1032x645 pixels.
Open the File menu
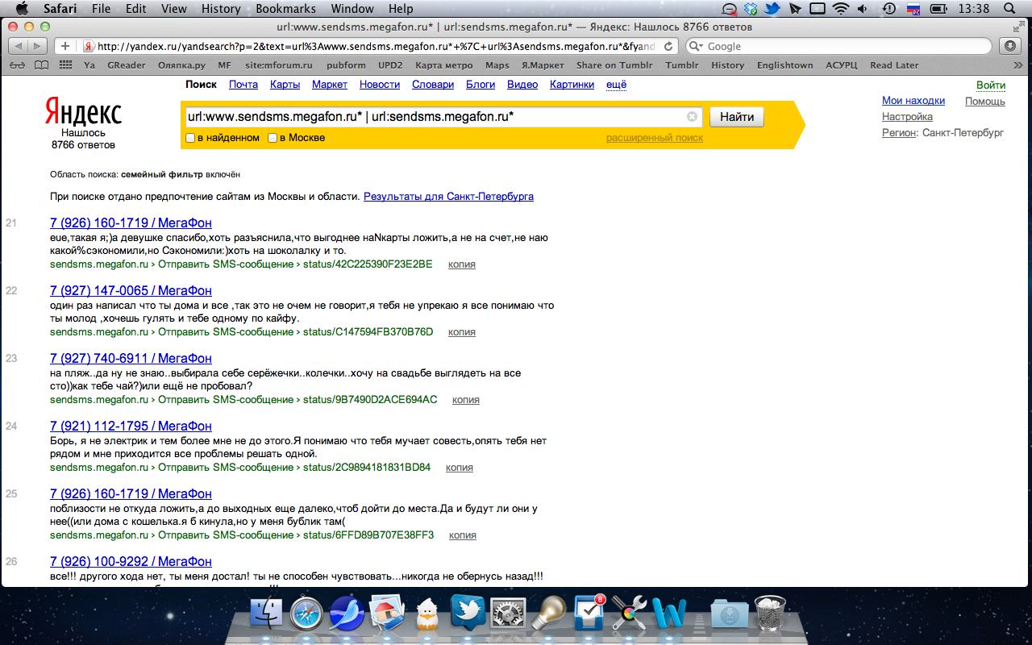coord(102,9)
